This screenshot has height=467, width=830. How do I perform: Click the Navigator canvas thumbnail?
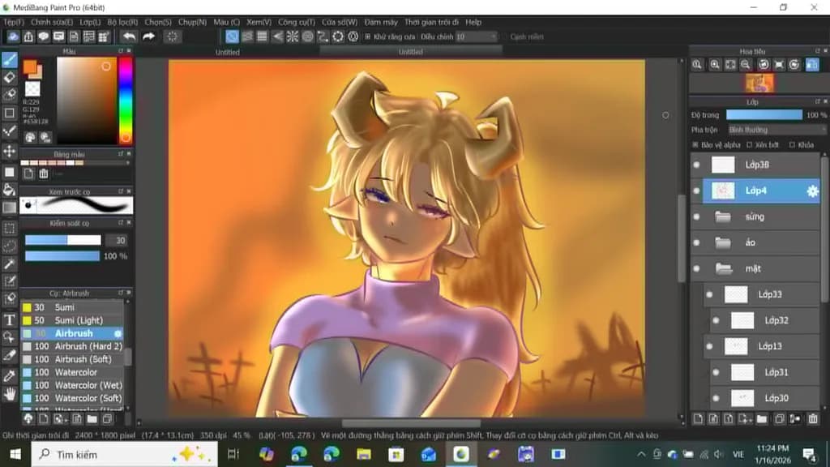pyautogui.click(x=759, y=84)
